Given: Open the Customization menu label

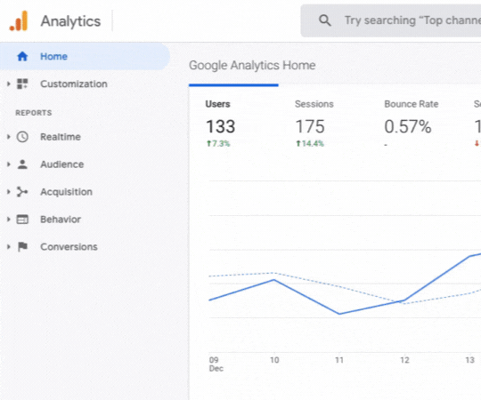Looking at the screenshot, I should coord(74,84).
